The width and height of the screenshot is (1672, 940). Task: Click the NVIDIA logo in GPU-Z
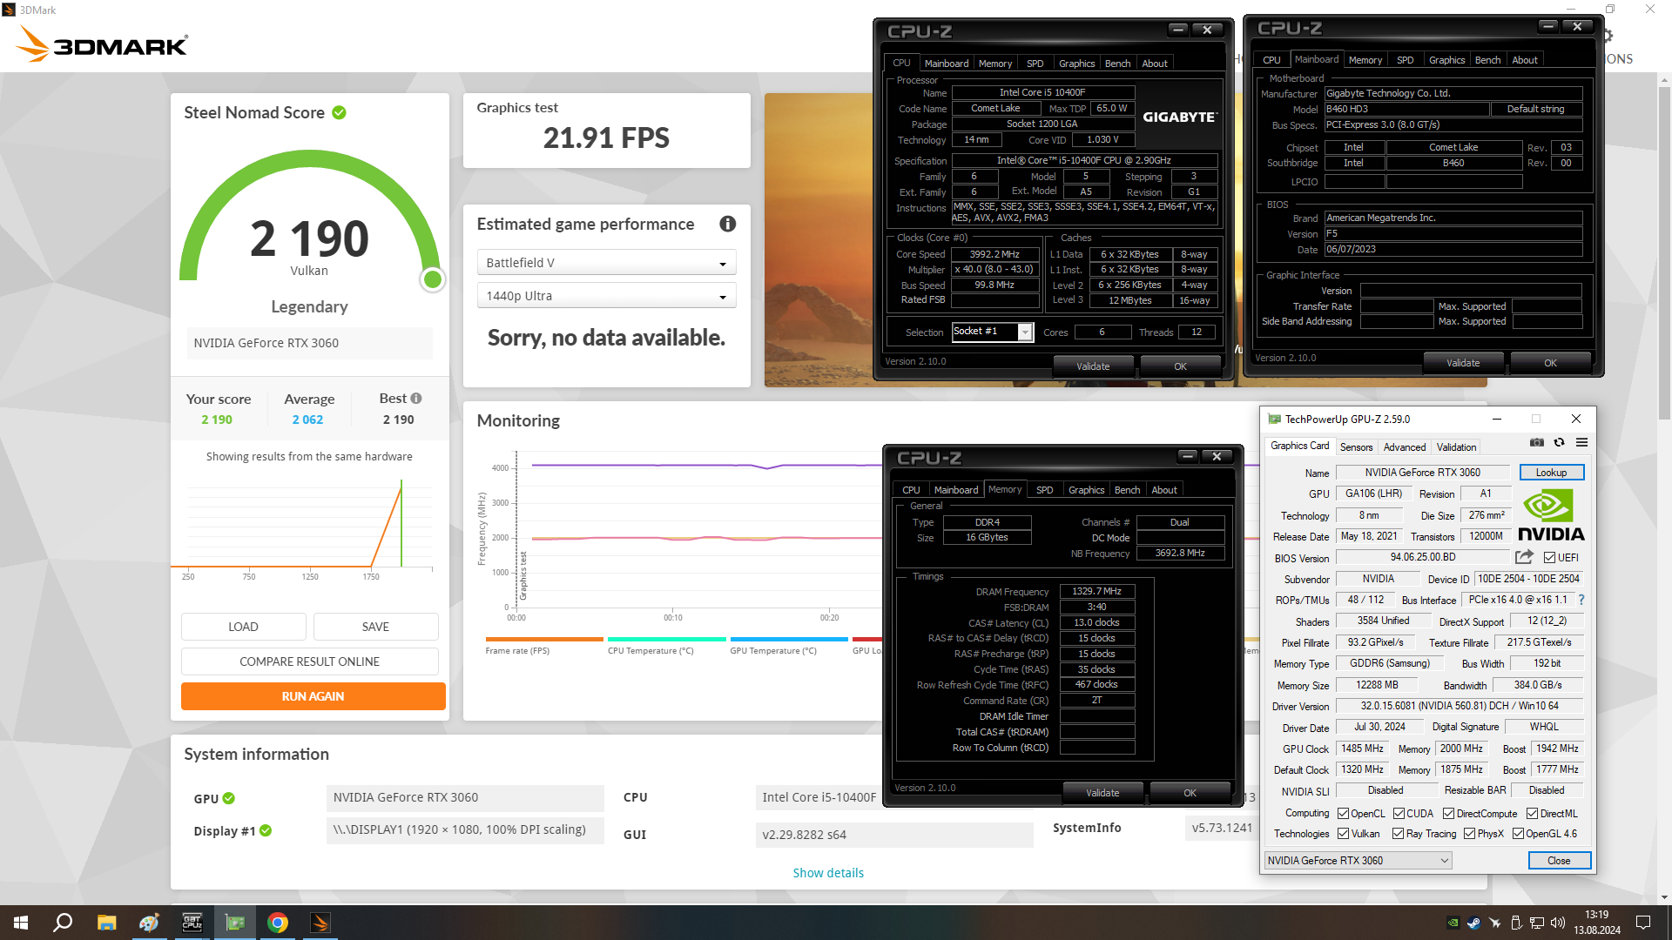point(1551,515)
